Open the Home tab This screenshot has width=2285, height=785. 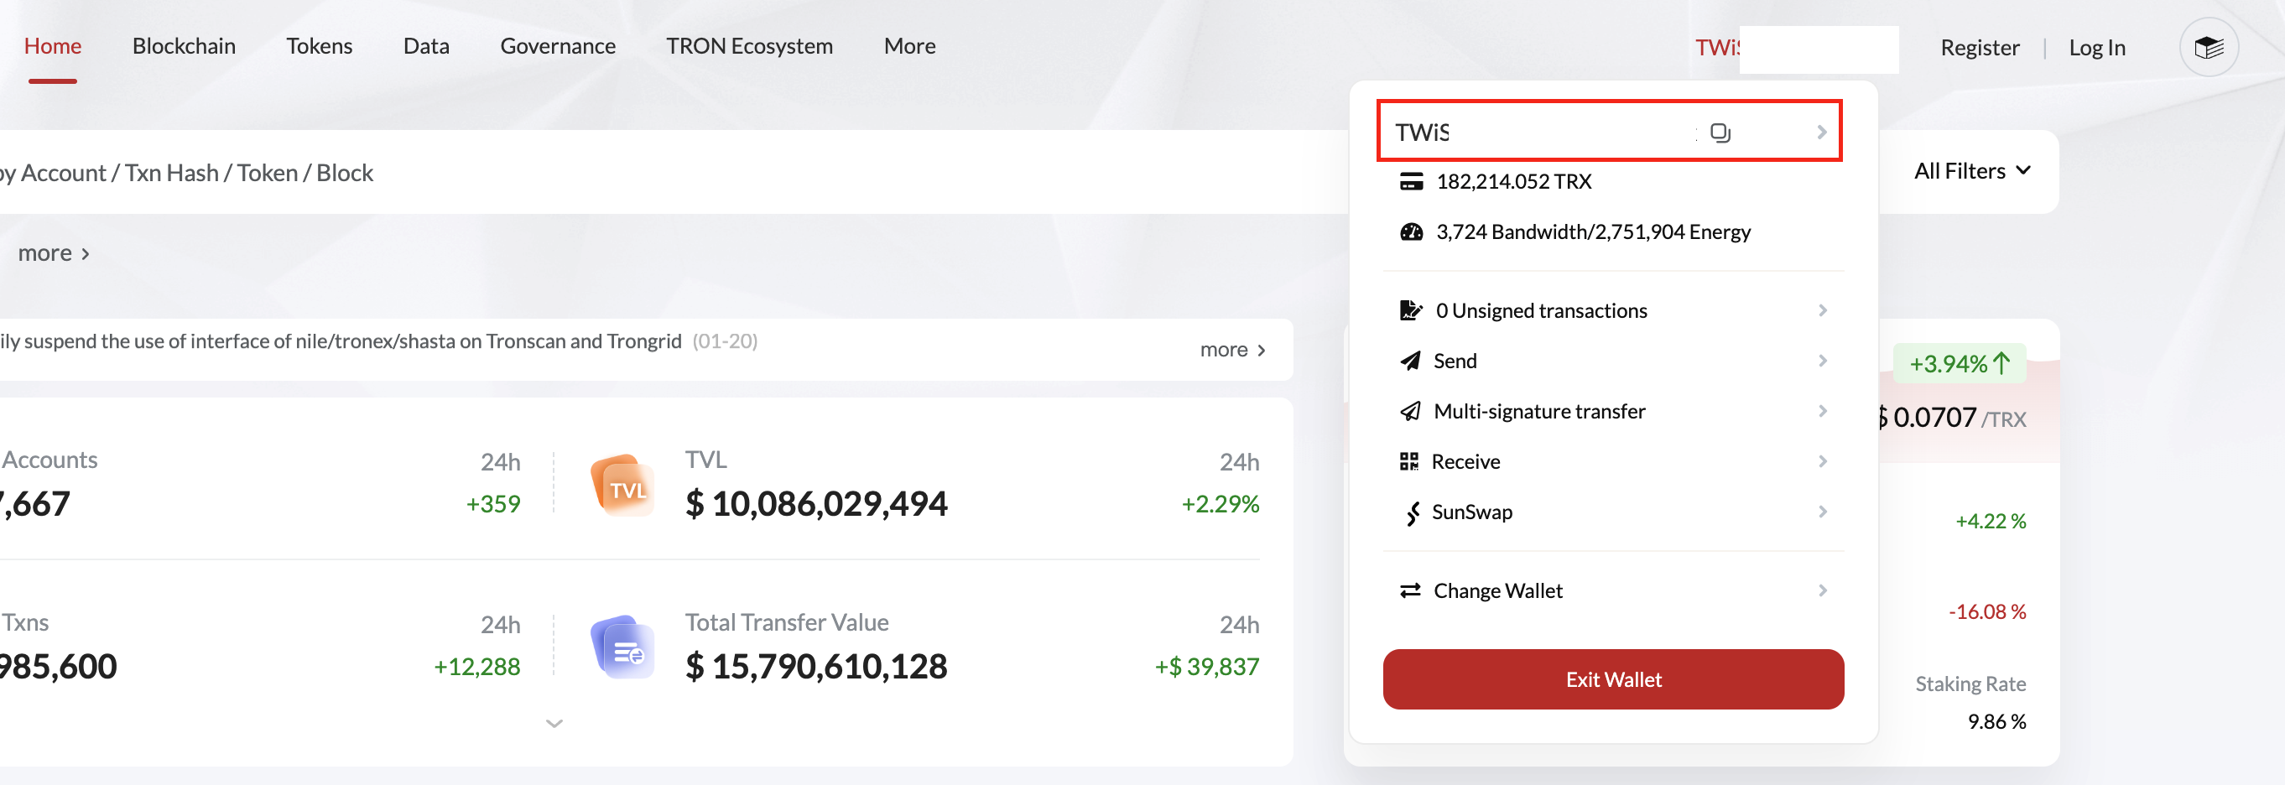52,46
